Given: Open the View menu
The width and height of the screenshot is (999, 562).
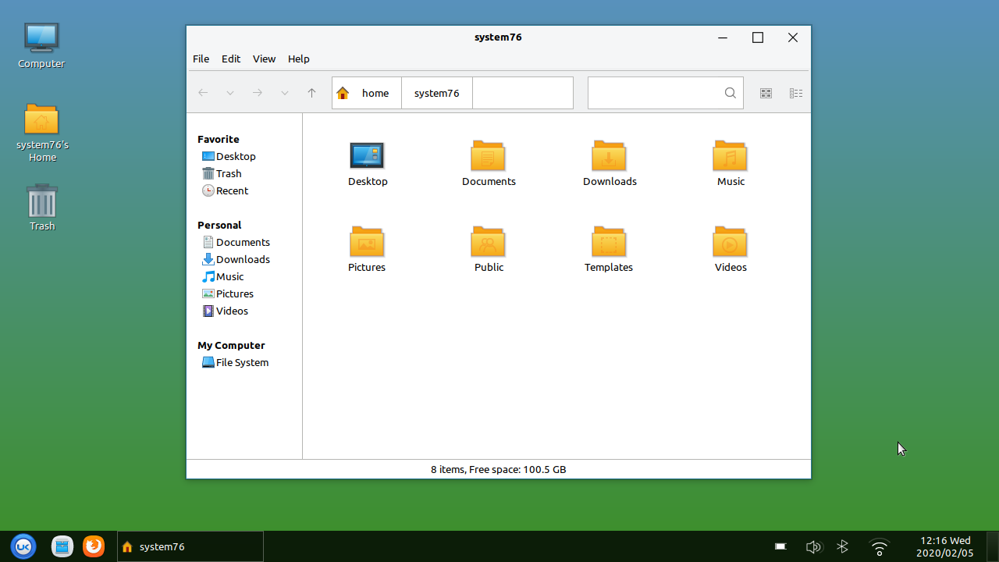Looking at the screenshot, I should (264, 59).
